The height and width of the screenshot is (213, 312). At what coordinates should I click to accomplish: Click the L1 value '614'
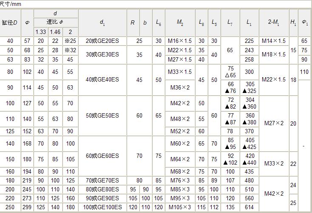tap(250, 207)
